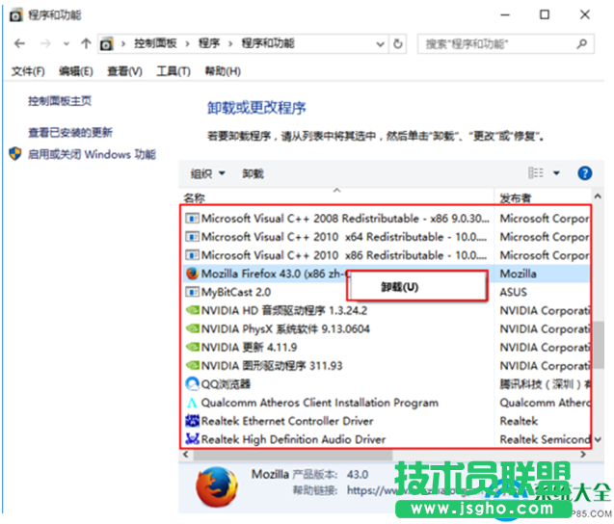Click the Mozilla Firefox icon in list

(x=192, y=274)
